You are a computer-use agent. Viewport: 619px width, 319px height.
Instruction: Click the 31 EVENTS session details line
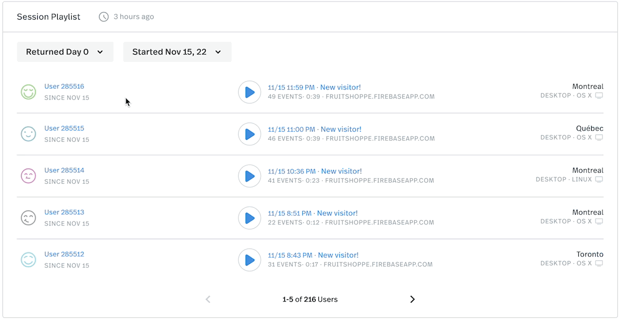350,264
